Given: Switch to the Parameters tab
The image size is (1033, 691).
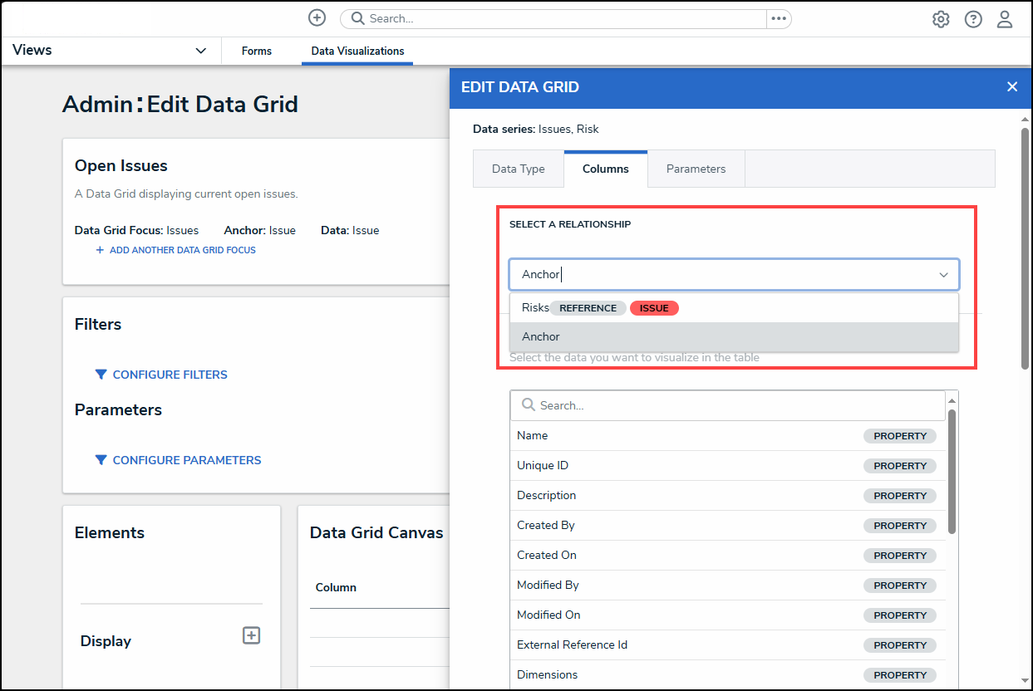Looking at the screenshot, I should [696, 169].
